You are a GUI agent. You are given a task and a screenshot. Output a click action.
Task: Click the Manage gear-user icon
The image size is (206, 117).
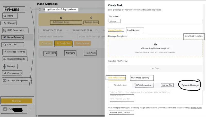[x=5, y=66]
